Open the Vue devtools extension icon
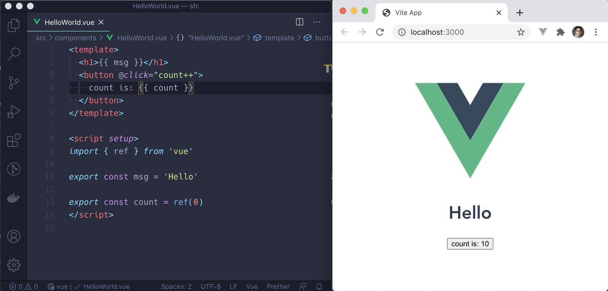Image resolution: width=608 pixels, height=291 pixels. (543, 32)
